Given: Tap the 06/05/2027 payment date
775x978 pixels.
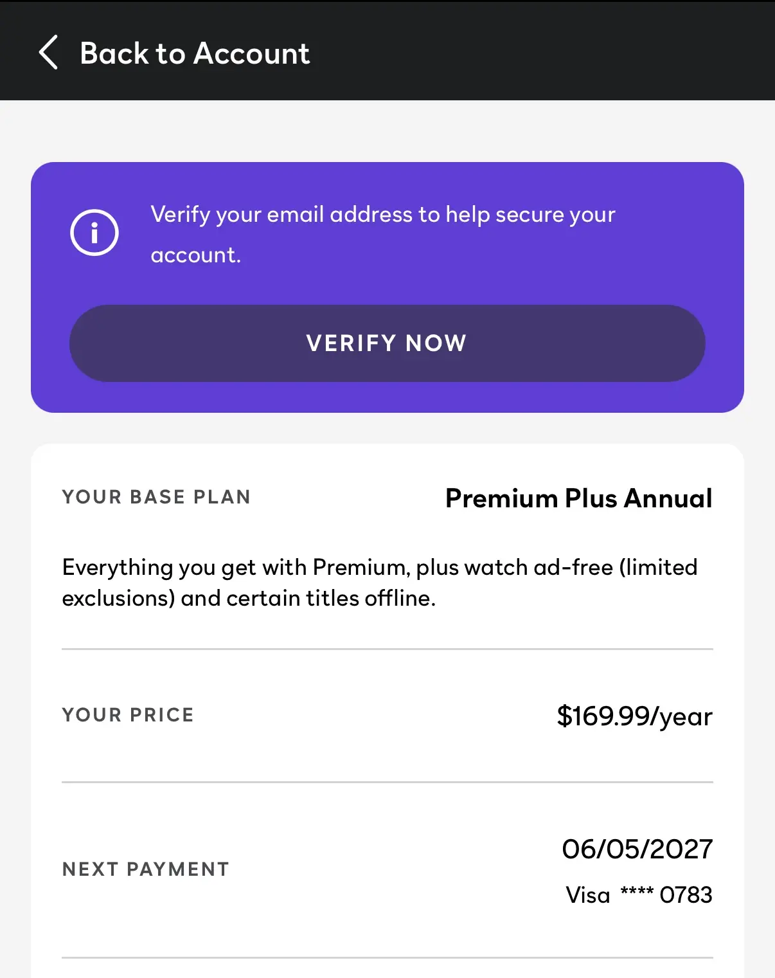Looking at the screenshot, I should tap(637, 849).
